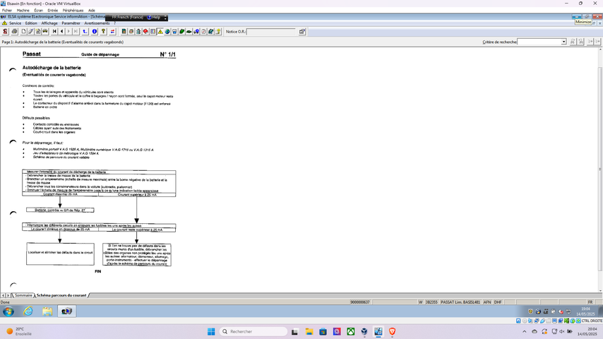The image size is (603, 339).
Task: Open VirtualBox Machine menu
Action: click(x=23, y=11)
